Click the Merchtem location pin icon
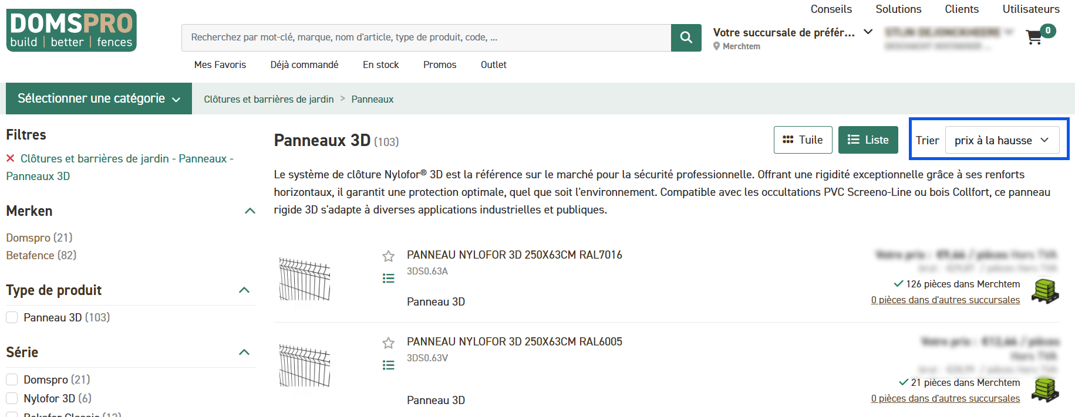The height and width of the screenshot is (417, 1075). click(716, 46)
